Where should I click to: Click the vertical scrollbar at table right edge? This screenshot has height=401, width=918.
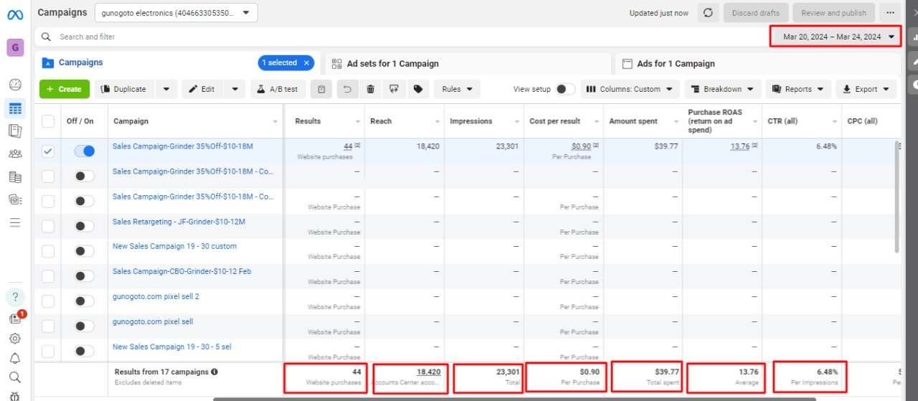(897, 197)
